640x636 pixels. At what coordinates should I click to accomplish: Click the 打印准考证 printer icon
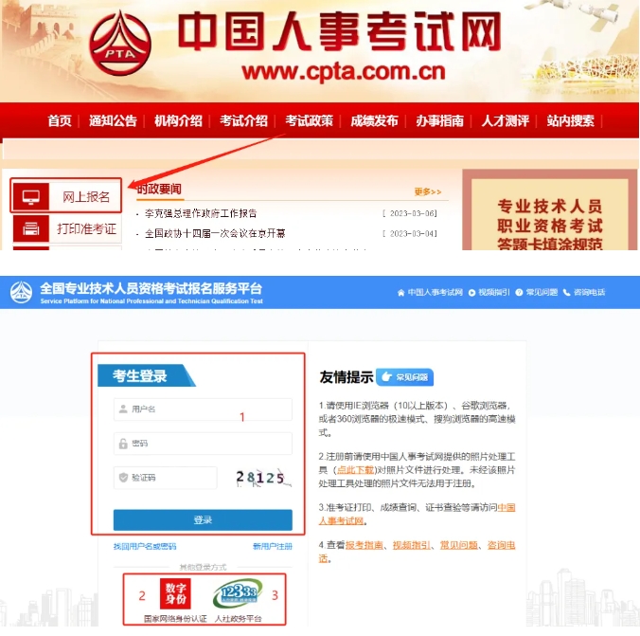coord(31,228)
